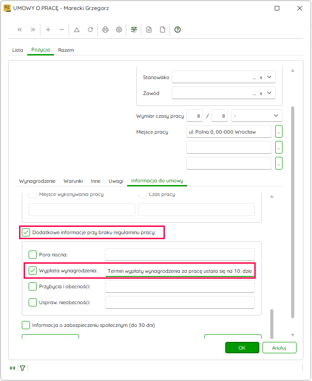
Task: Click the Wypłata wynagrodzenia text field
Action: point(180,271)
